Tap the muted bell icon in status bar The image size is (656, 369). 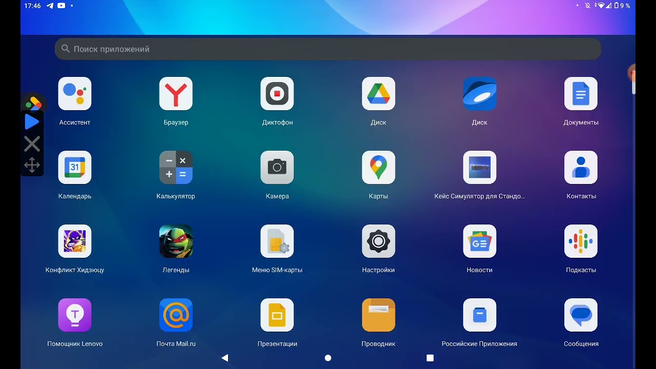(588, 6)
